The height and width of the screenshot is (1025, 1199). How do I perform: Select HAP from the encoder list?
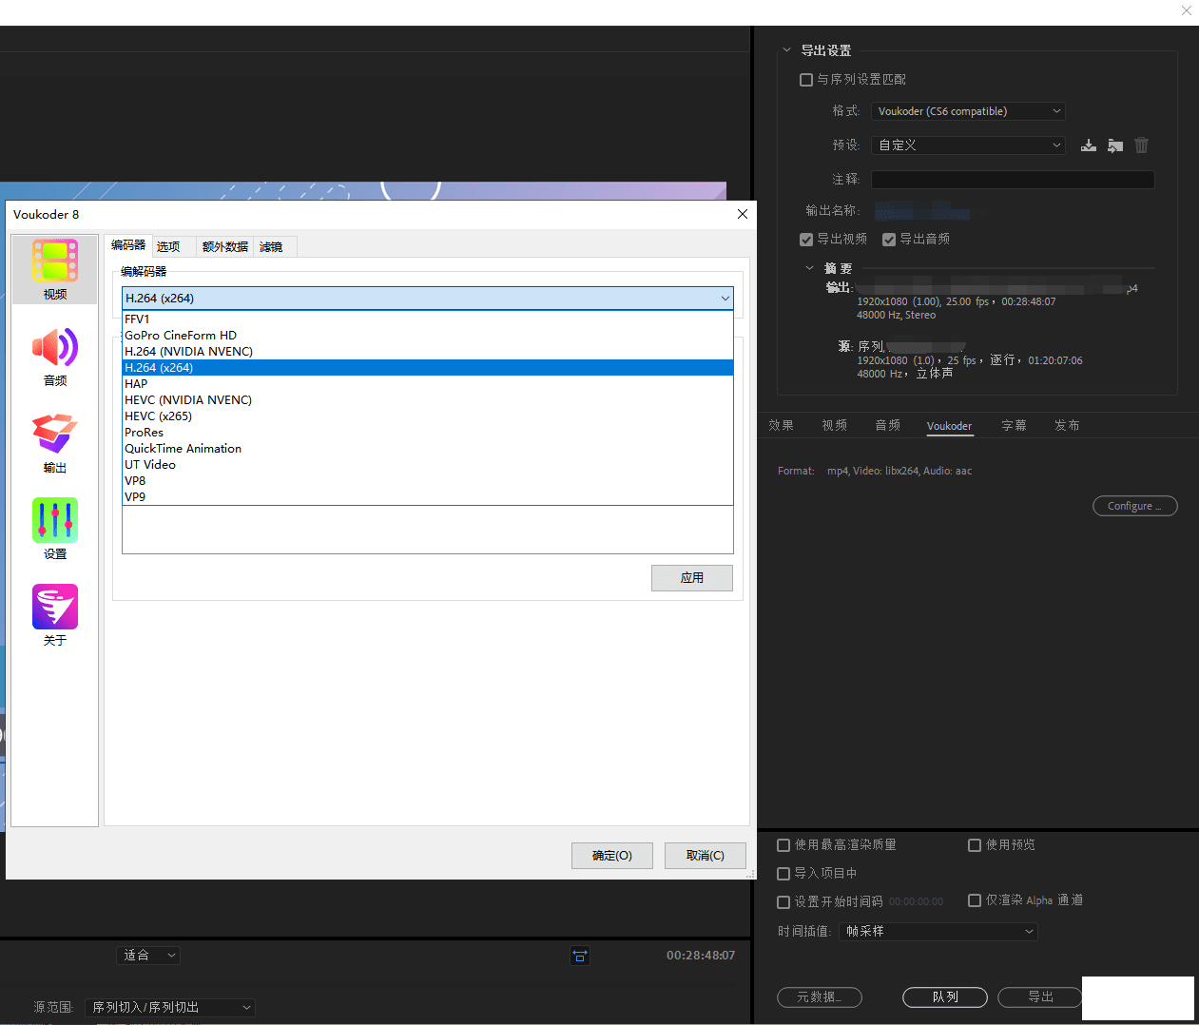point(428,384)
